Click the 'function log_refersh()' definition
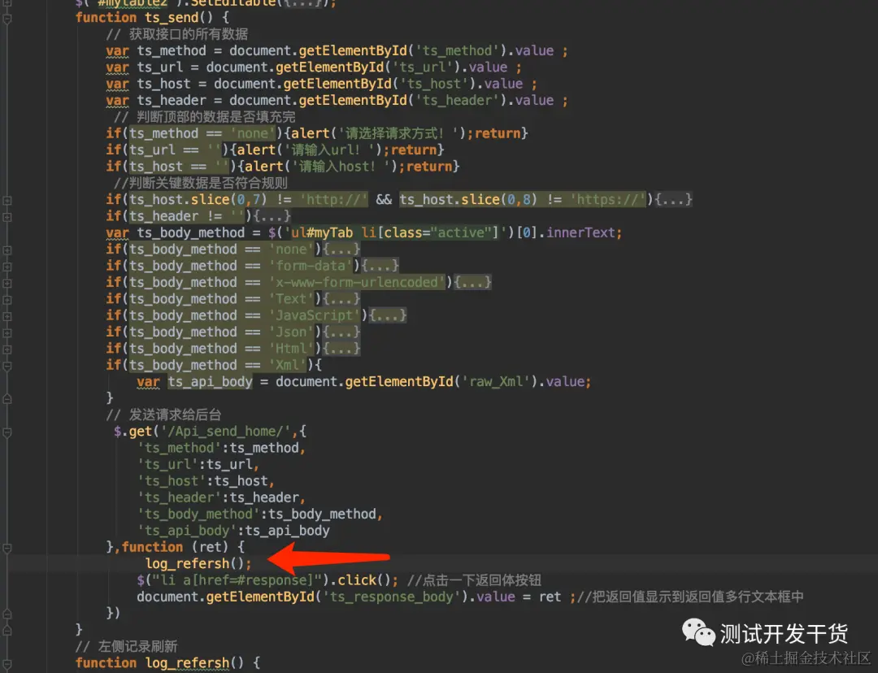This screenshot has height=673, width=878. click(167, 663)
